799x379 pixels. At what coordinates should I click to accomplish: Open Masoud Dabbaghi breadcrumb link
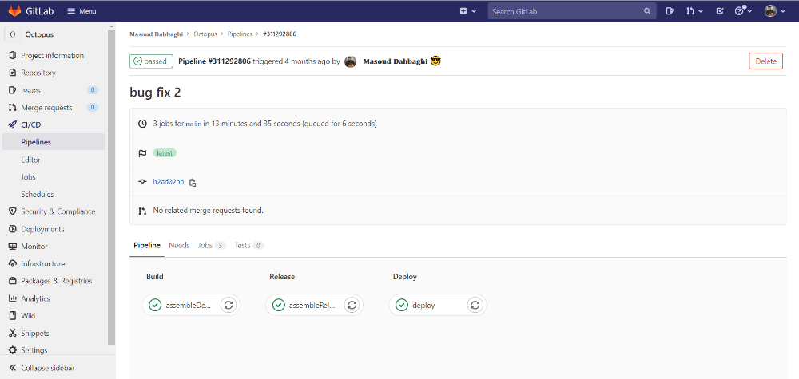pos(156,34)
